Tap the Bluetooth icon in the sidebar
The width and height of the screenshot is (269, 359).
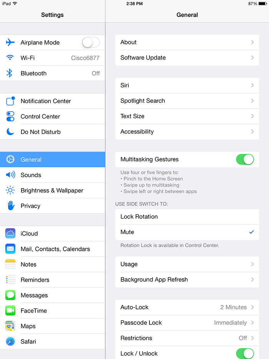click(x=9, y=73)
